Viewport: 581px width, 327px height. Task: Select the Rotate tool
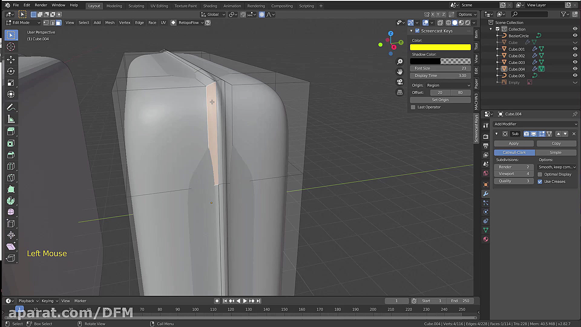pos(11,71)
